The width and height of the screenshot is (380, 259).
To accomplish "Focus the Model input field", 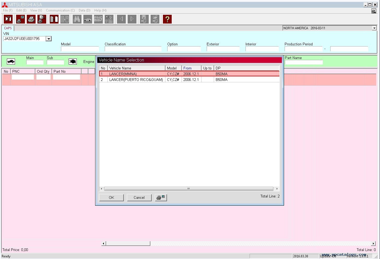I will (80, 49).
